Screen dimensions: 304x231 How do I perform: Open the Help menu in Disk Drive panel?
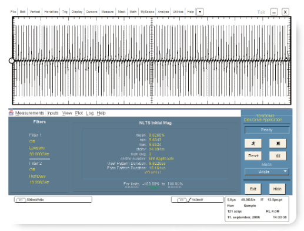[x=101, y=113]
